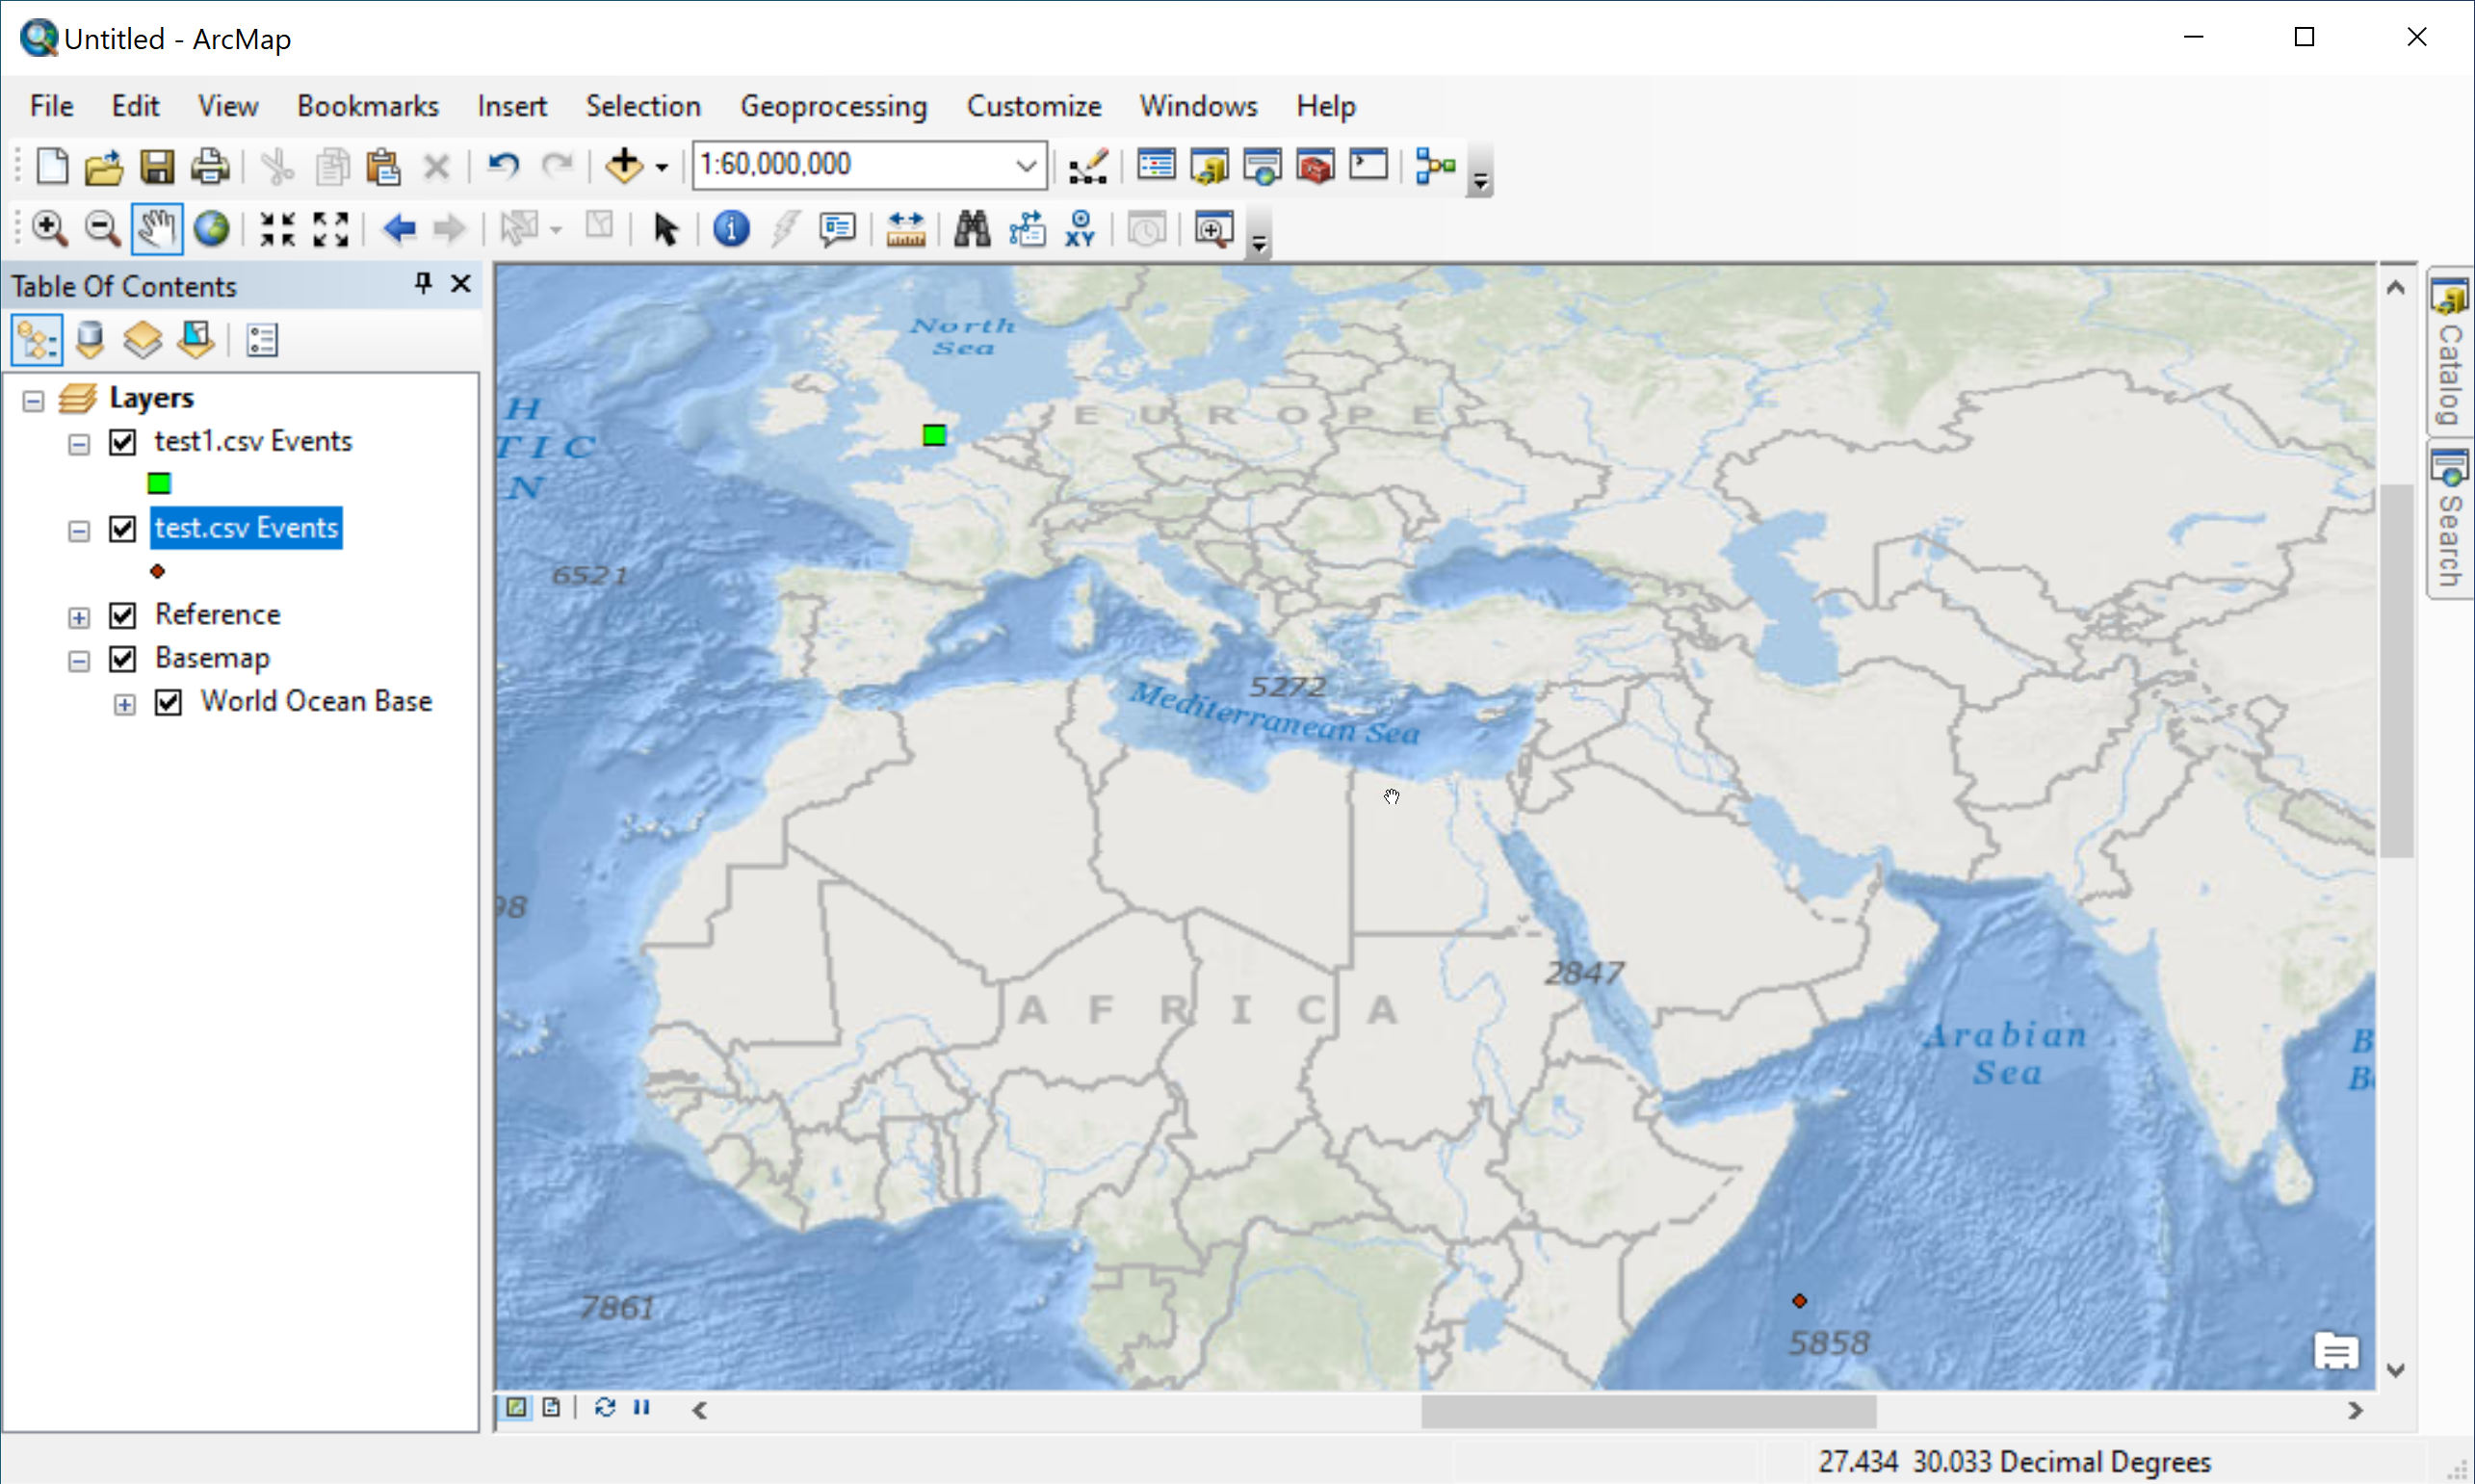Open the map scale dropdown
Viewport: 2475px width, 1484px height.
click(x=1024, y=165)
